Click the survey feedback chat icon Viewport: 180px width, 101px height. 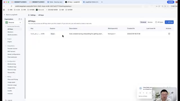[x=141, y=88]
